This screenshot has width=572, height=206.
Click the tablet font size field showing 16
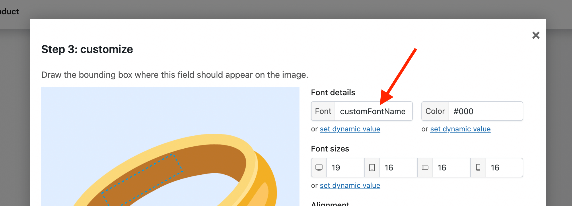pyautogui.click(x=398, y=168)
